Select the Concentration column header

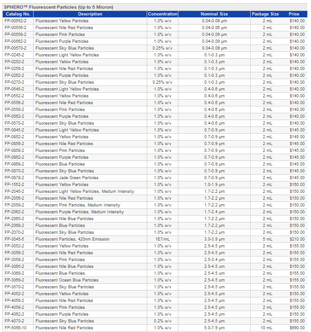pyautogui.click(x=163, y=14)
